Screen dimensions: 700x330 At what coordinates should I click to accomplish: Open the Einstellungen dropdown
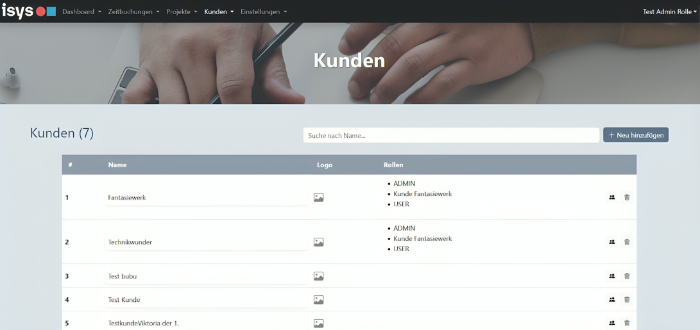tap(264, 12)
